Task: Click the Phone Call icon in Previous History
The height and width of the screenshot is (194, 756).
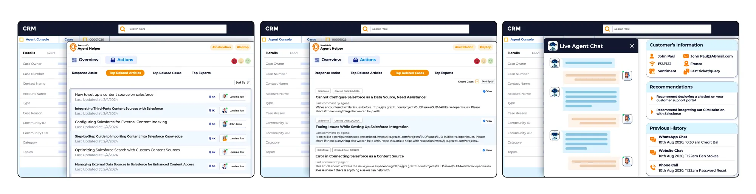Action: (x=652, y=168)
